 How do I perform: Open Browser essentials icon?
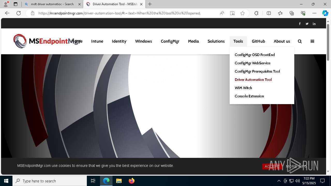pos(303,13)
